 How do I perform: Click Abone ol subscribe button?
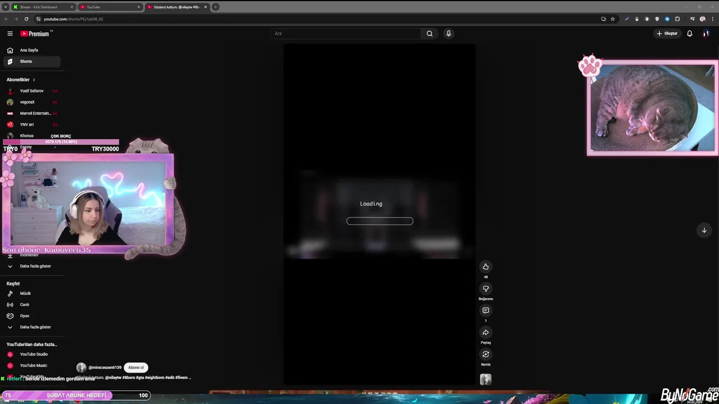coord(136,368)
